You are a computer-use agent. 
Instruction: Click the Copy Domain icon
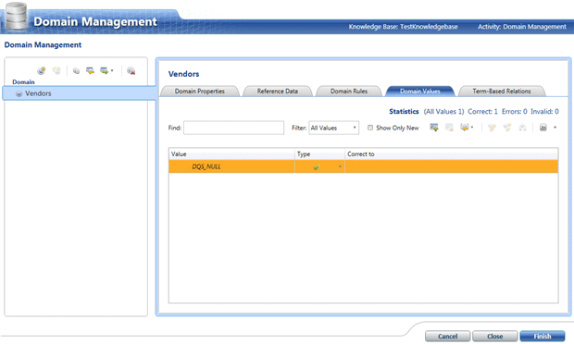point(76,70)
